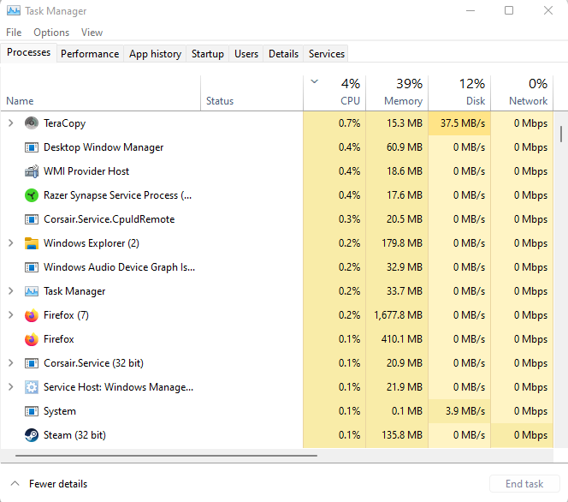Expand the Task Manager process group
This screenshot has height=502, width=568.
tap(11, 291)
